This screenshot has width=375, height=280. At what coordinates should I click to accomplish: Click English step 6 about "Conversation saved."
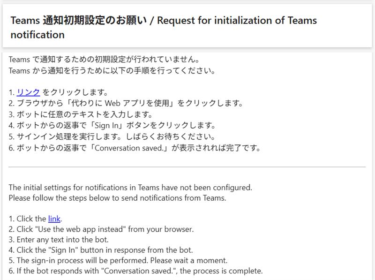click(135, 271)
